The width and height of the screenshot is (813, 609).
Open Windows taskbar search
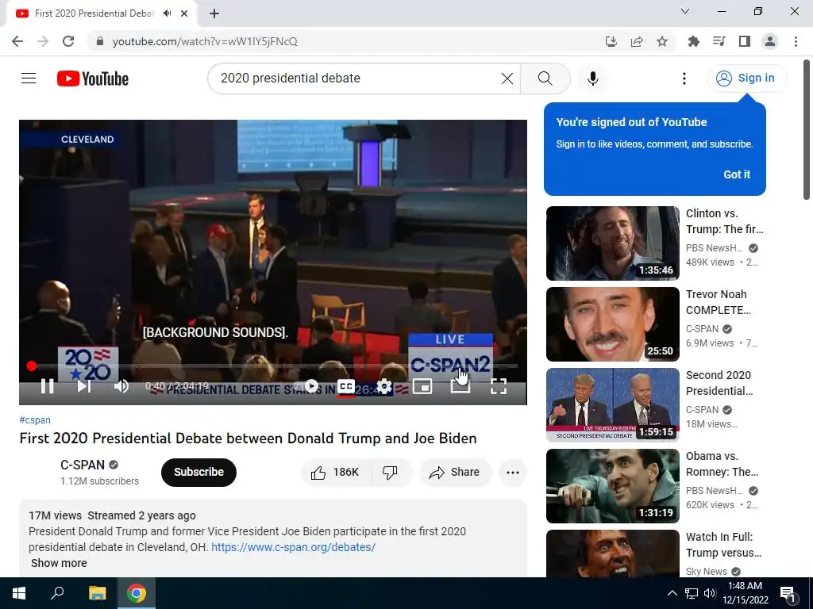click(x=57, y=593)
